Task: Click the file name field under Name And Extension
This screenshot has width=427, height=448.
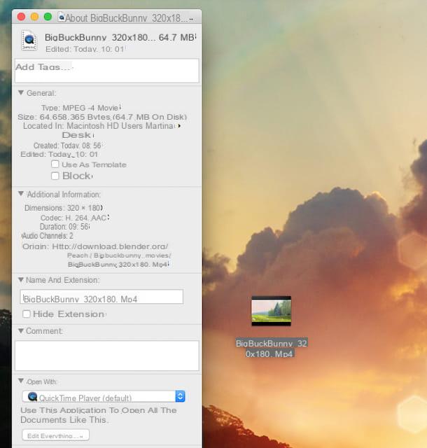Action: 101,297
